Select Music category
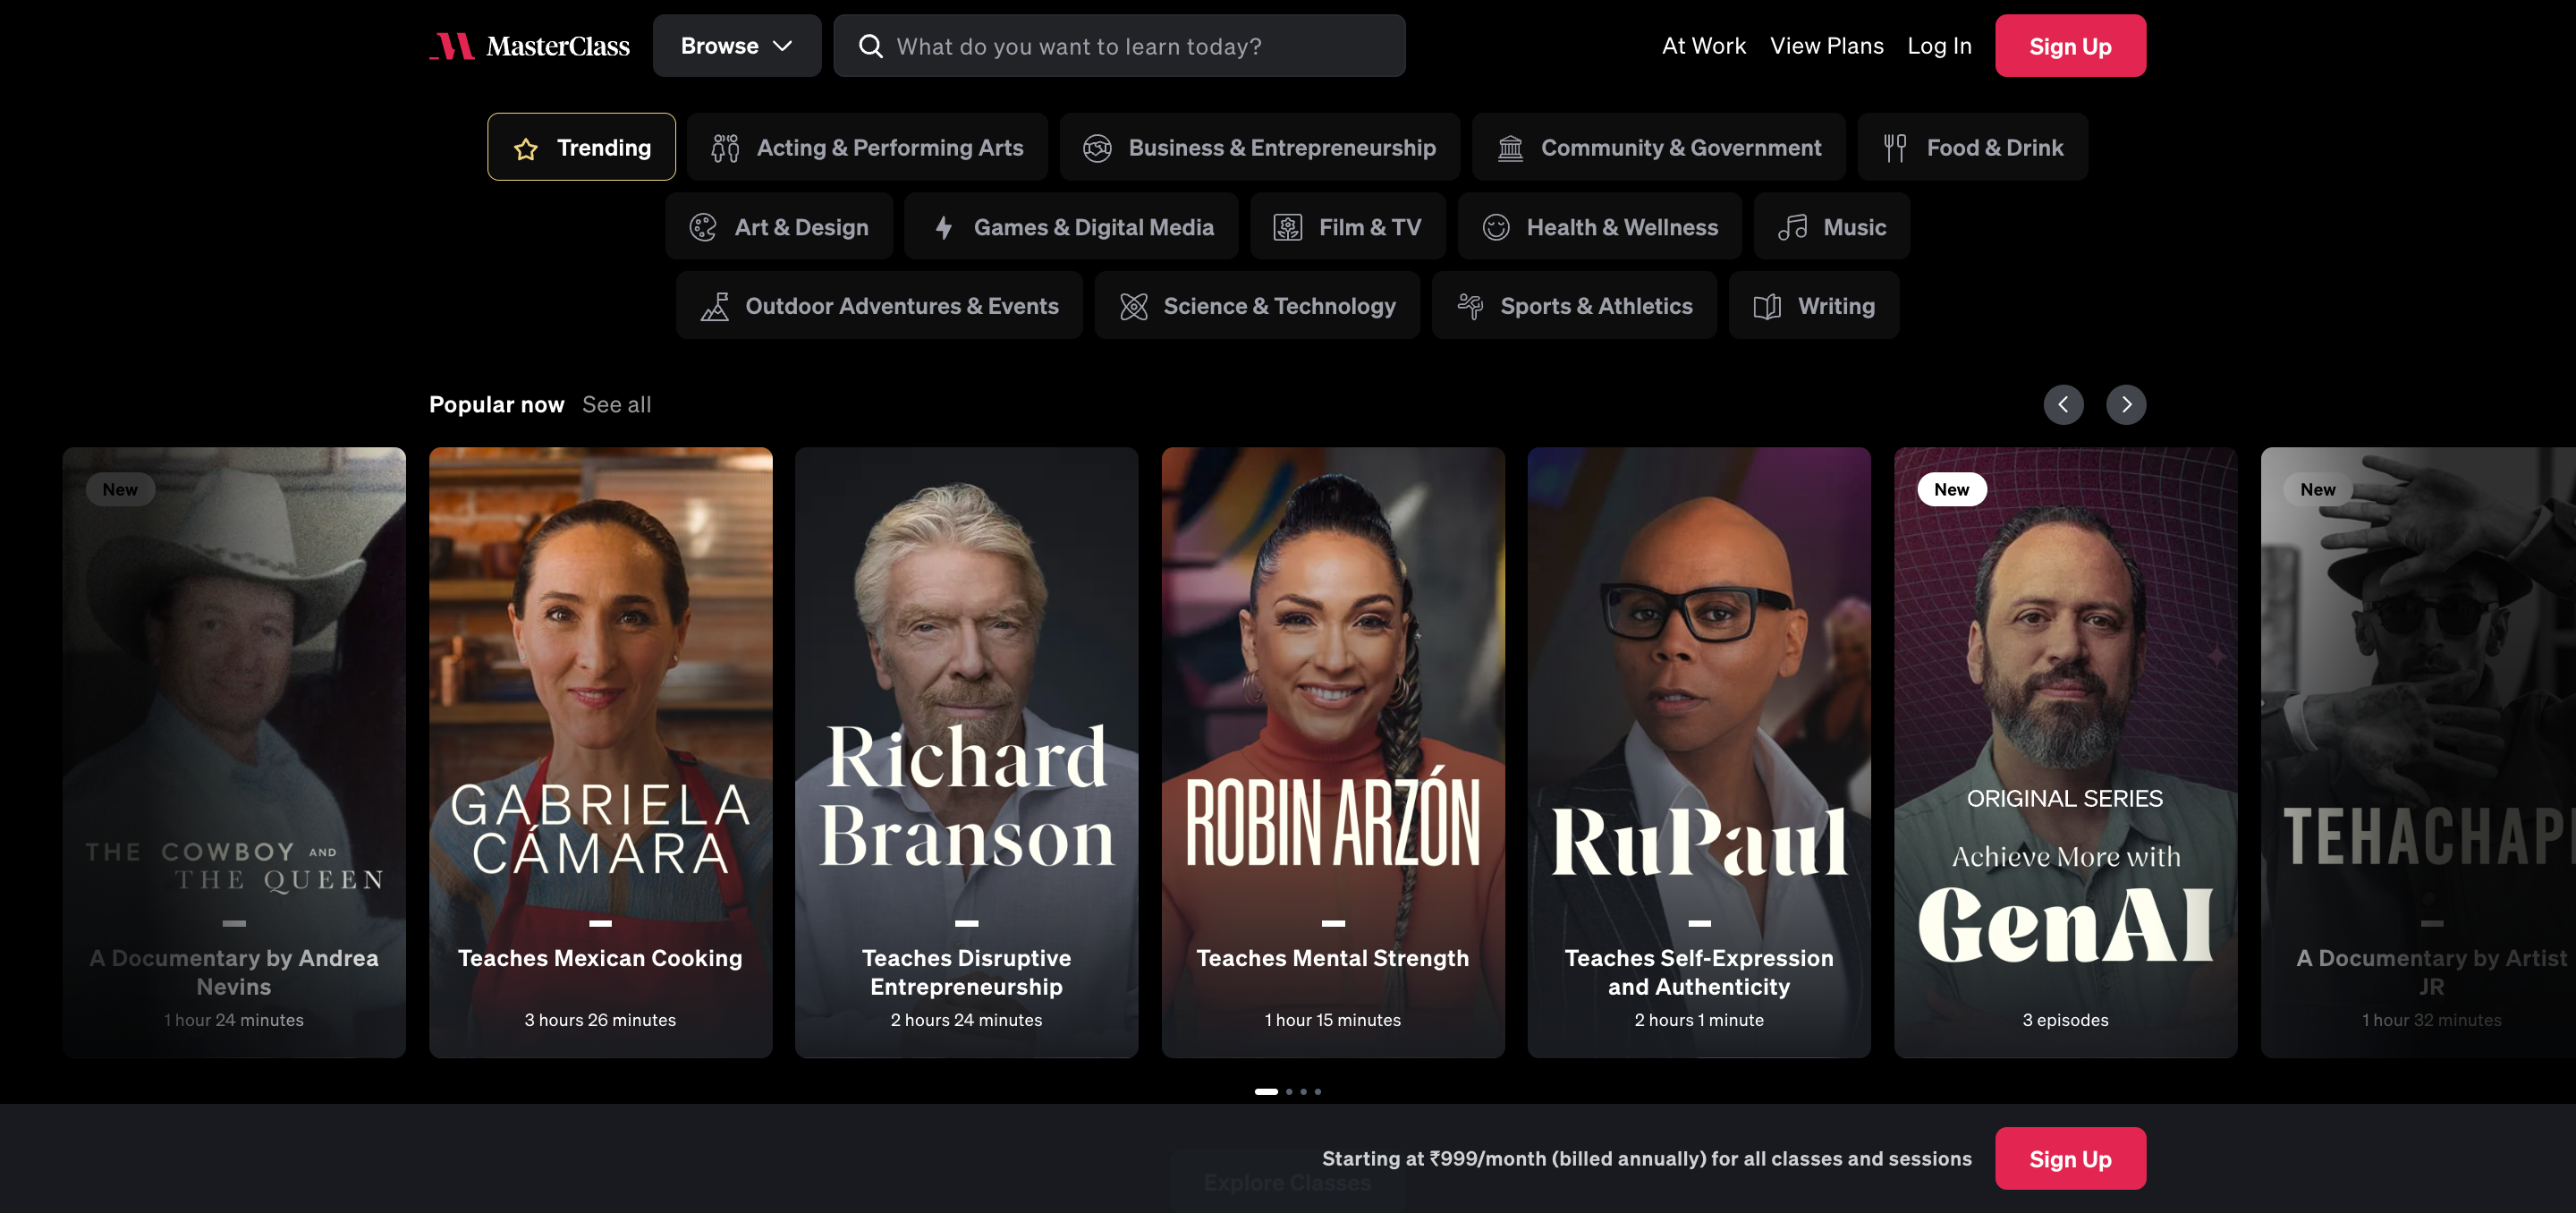 pyautogui.click(x=1831, y=227)
